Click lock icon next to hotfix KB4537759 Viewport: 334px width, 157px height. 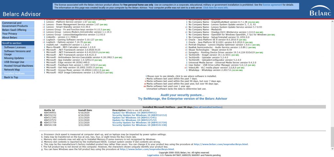click(x=41, y=123)
